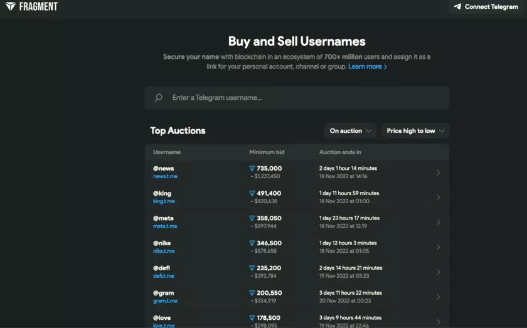Viewport: 527px width, 328px height.
Task: Click the Telegram paper plane icon
Action: tap(457, 6)
